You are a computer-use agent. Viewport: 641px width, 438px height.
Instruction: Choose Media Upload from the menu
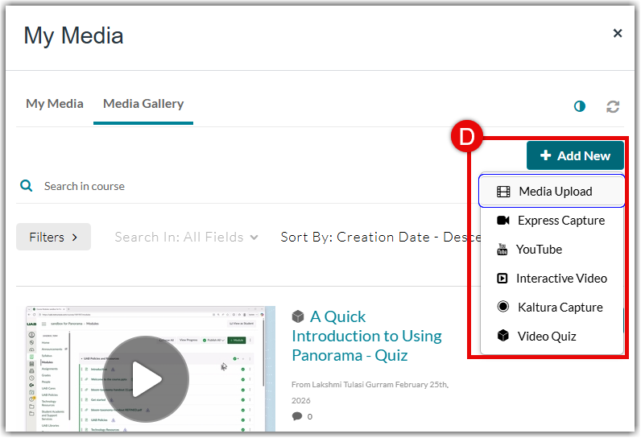(552, 191)
